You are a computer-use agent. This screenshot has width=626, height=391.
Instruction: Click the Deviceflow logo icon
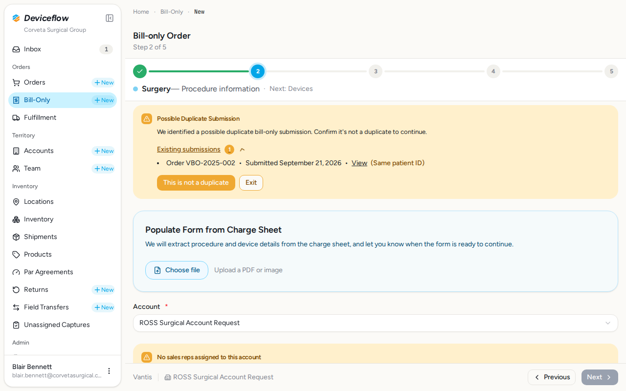(16, 18)
